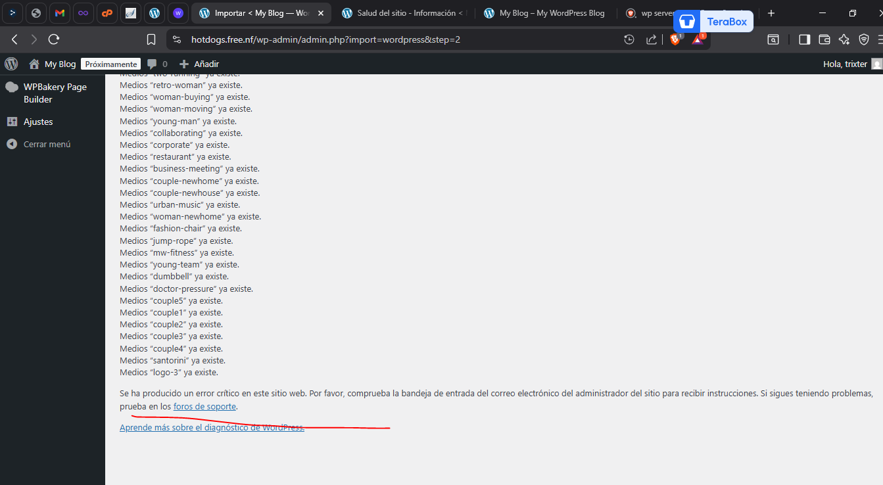Click the Brave Shields lion icon
The image size is (883, 485).
pos(675,39)
